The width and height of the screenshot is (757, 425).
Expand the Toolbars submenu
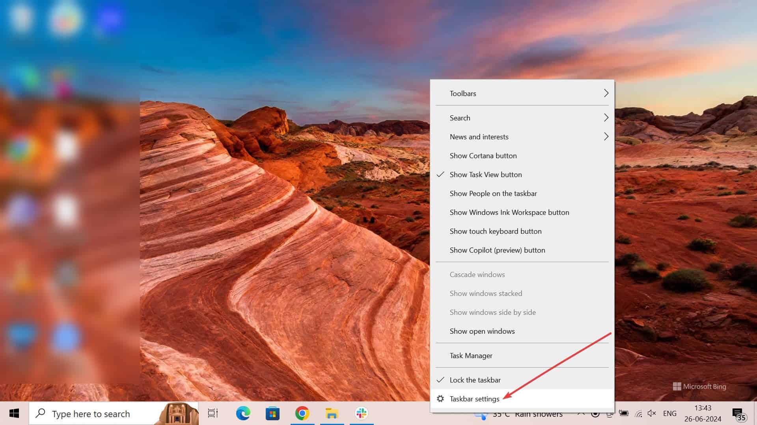[x=463, y=93]
